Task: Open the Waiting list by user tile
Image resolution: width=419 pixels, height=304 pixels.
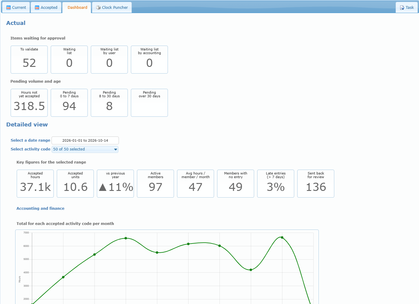Action: tap(109, 60)
